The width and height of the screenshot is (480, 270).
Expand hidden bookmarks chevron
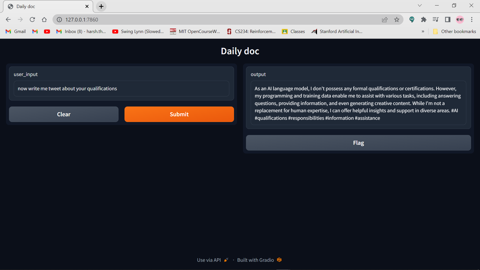pos(423,31)
